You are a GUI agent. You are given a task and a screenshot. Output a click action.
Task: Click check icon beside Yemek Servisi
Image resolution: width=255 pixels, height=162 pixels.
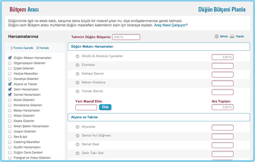click(78, 91)
